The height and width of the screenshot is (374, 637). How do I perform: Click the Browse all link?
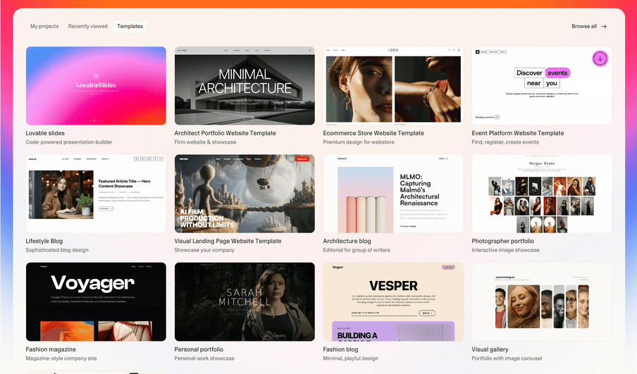[584, 27]
